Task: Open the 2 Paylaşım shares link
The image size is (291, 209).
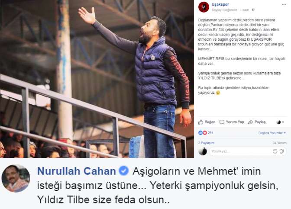Action: pyautogui.click(x=206, y=143)
